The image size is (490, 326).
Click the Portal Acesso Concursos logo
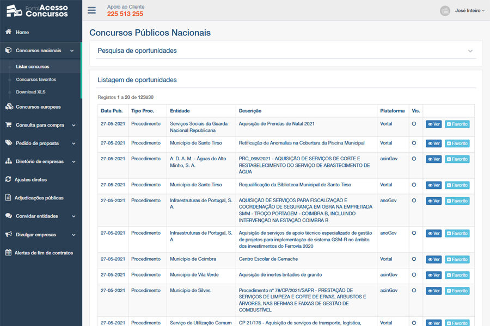point(37,11)
